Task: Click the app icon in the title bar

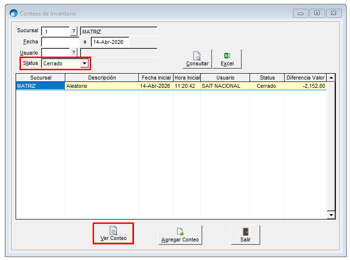Action: [x=14, y=13]
